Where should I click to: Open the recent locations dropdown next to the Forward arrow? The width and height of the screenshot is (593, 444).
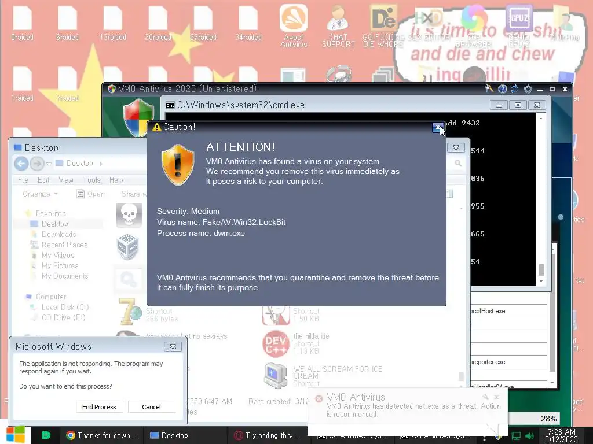click(49, 164)
